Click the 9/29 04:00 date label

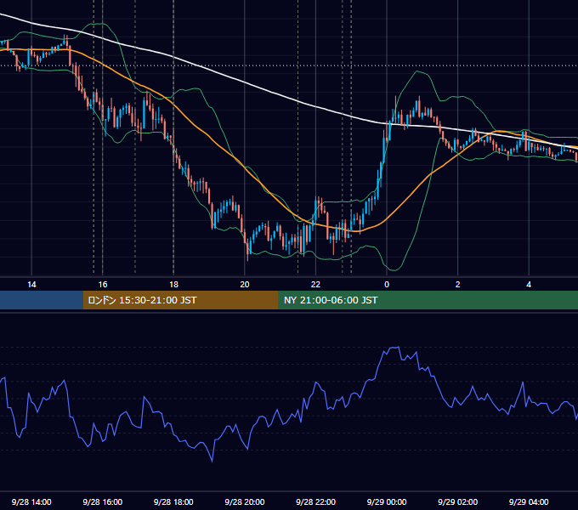pyautogui.click(x=529, y=501)
